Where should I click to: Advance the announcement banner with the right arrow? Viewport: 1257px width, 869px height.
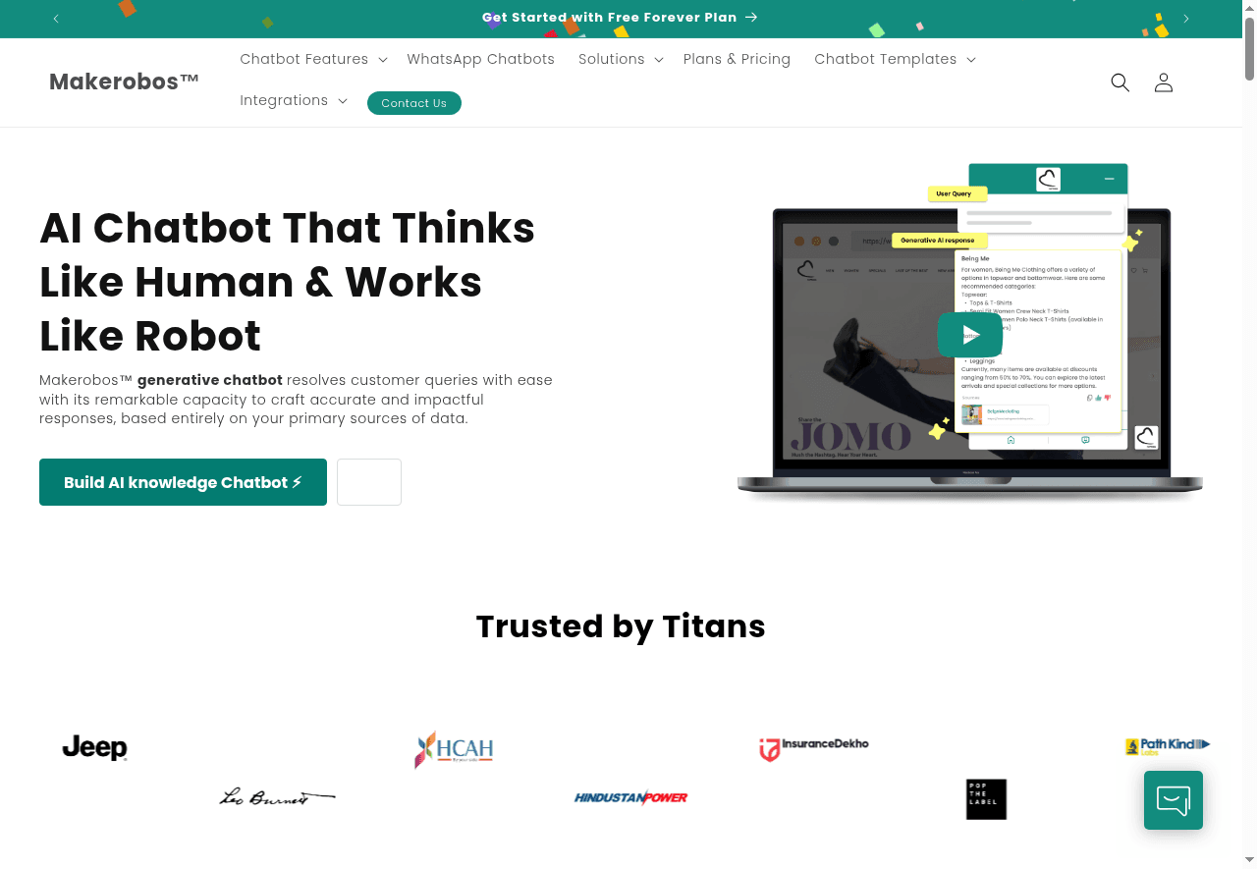(x=1185, y=19)
